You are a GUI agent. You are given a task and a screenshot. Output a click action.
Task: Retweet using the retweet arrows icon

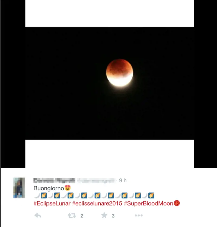72,216
